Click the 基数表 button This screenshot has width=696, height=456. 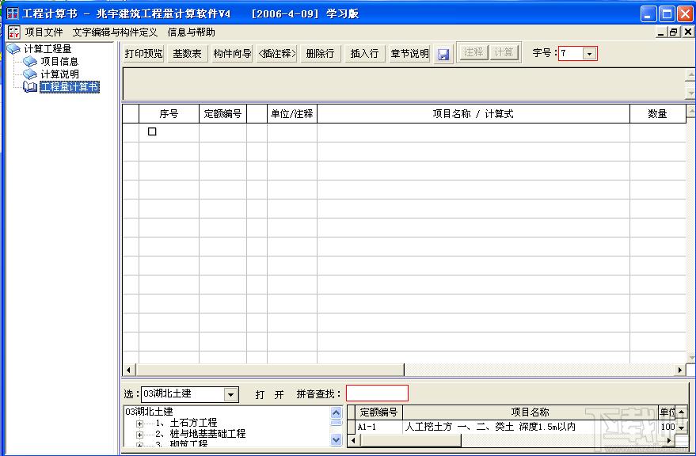187,54
